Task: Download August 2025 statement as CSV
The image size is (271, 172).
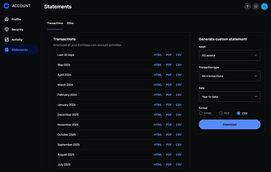Action: click(x=179, y=154)
